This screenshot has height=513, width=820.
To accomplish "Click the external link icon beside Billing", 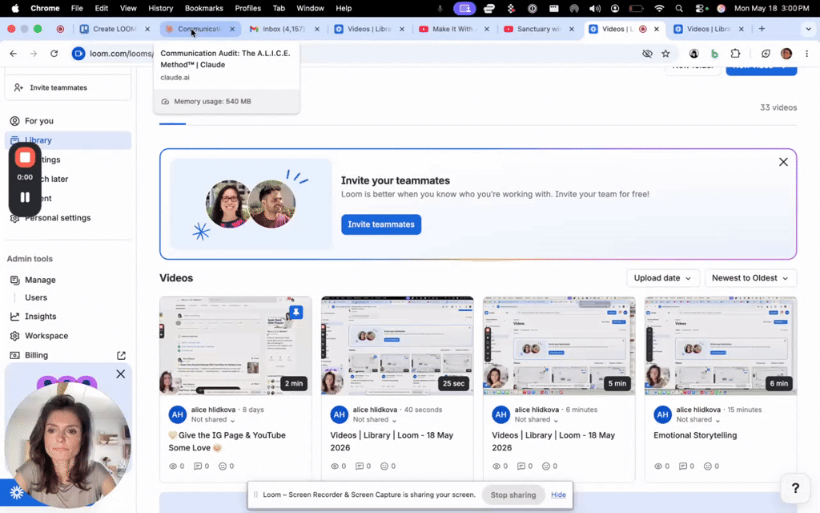I will click(x=122, y=355).
